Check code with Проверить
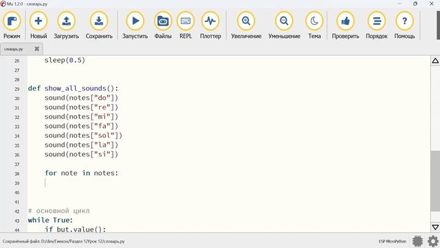The image size is (440, 248). [x=345, y=25]
